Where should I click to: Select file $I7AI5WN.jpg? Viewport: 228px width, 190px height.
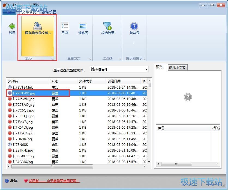[x=23, y=99]
